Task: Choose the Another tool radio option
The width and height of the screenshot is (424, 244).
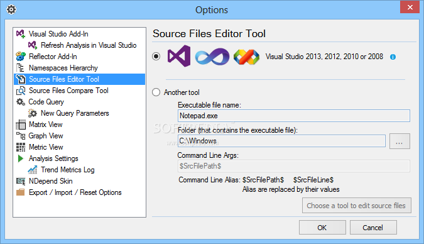Action: coord(156,92)
